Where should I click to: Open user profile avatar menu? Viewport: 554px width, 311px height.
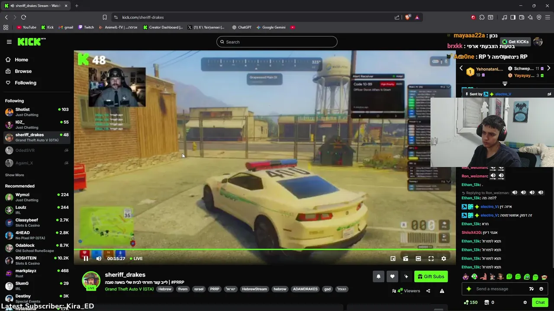(x=538, y=42)
